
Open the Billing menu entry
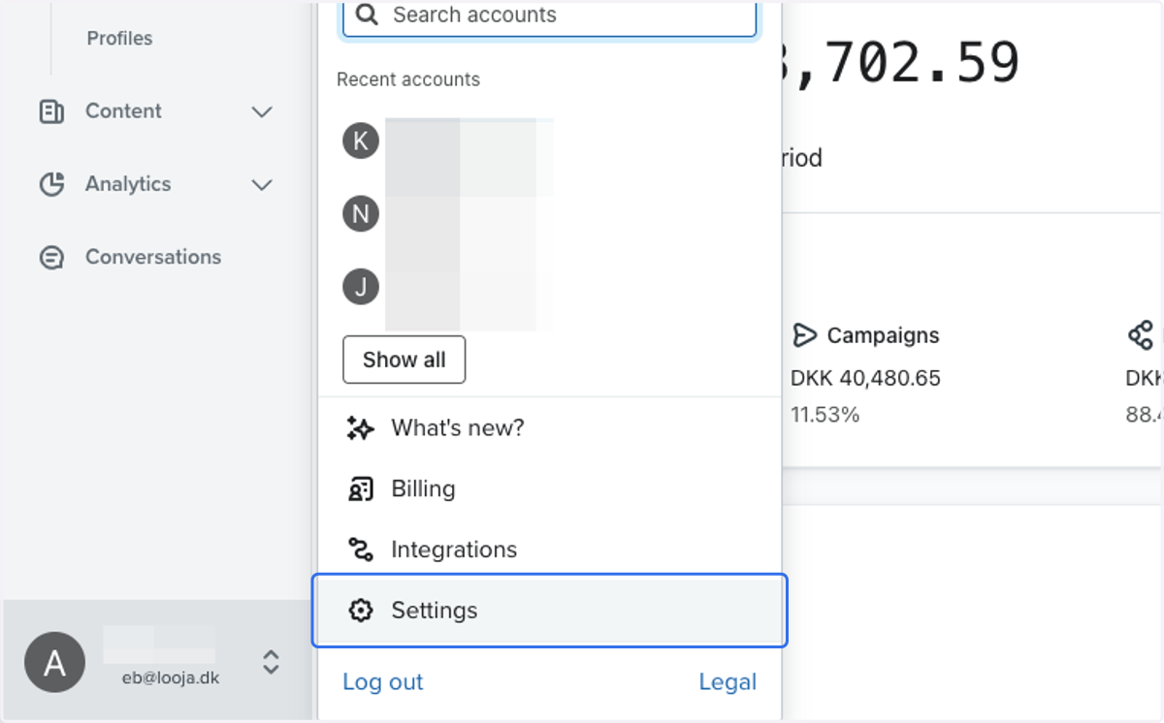coord(549,488)
